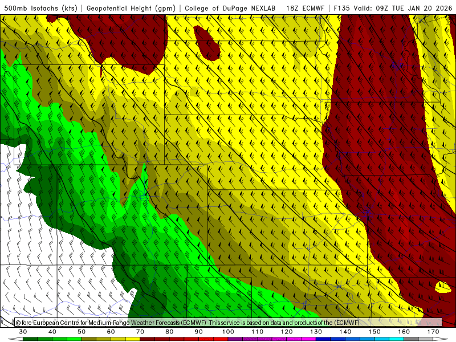Click the '500mb Isotachs (kts)' title text
Image resolution: width=456 pixels, height=342 pixels.
tap(41, 8)
